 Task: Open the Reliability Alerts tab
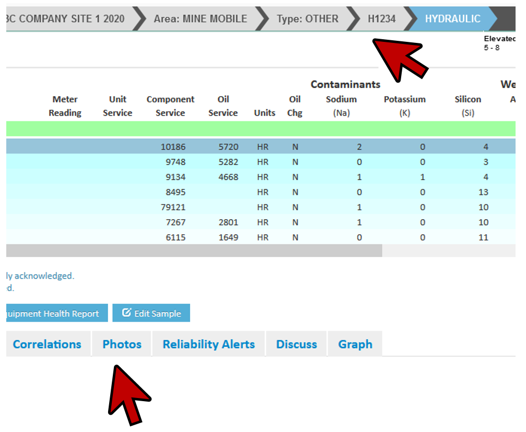[208, 344]
